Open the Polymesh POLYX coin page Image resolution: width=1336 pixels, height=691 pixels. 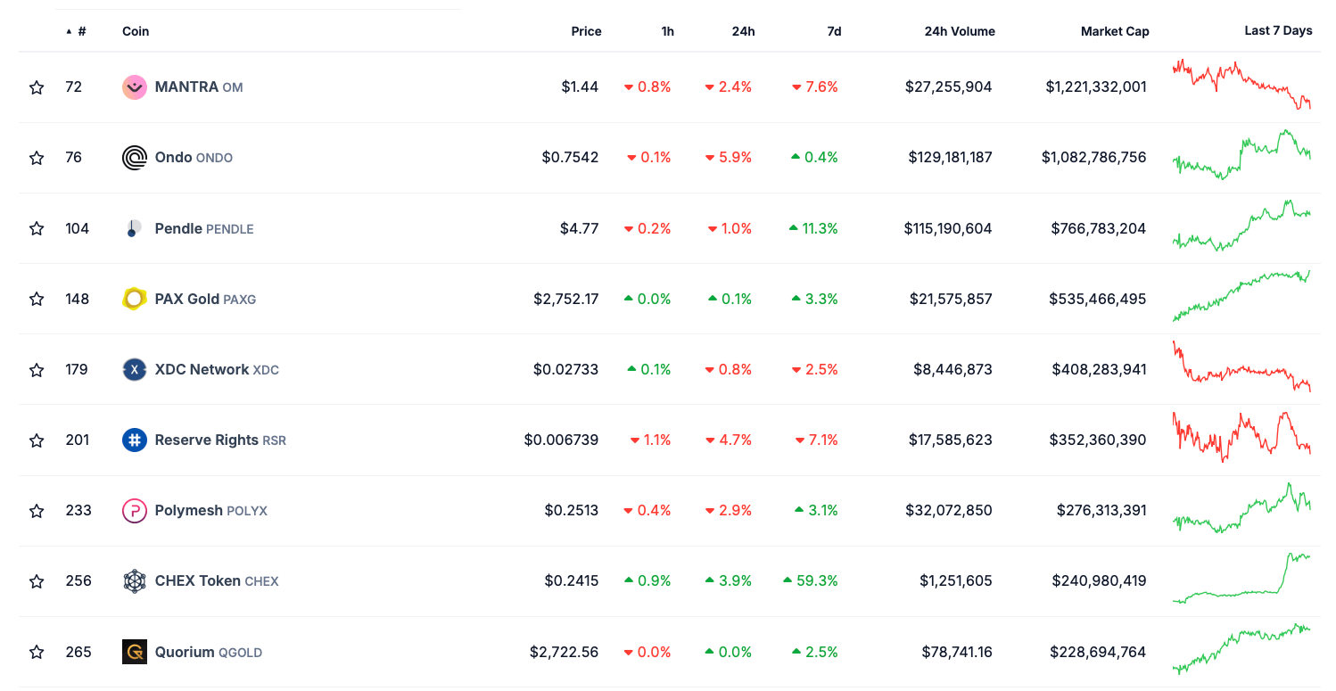click(x=211, y=511)
